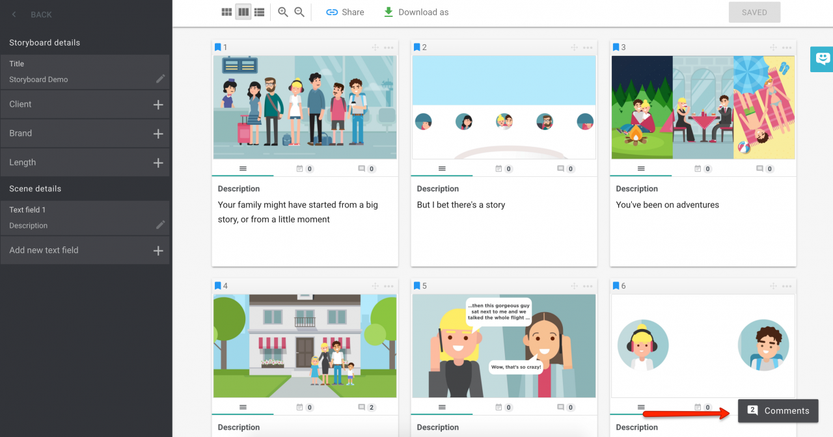Click the bookmark icon of scene 6
This screenshot has width=833, height=437.
(x=616, y=286)
